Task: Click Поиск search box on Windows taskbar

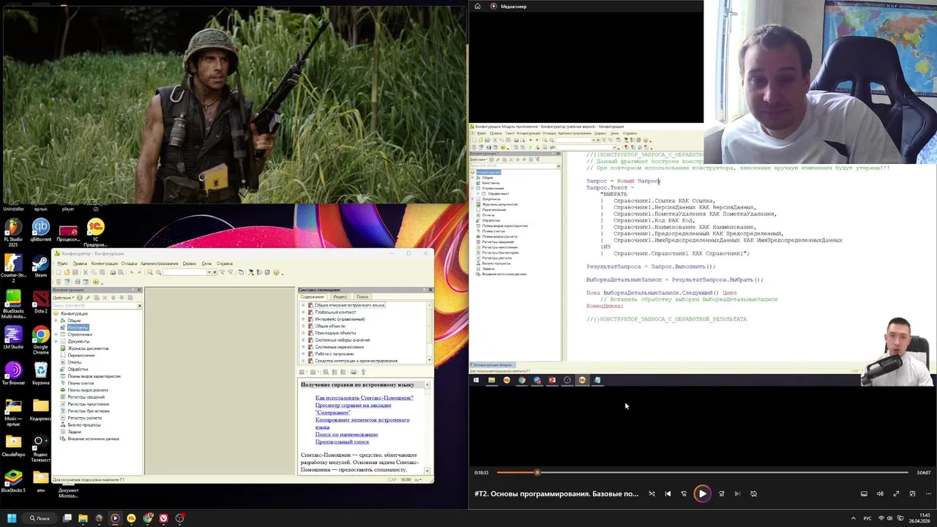Action: click(40, 518)
